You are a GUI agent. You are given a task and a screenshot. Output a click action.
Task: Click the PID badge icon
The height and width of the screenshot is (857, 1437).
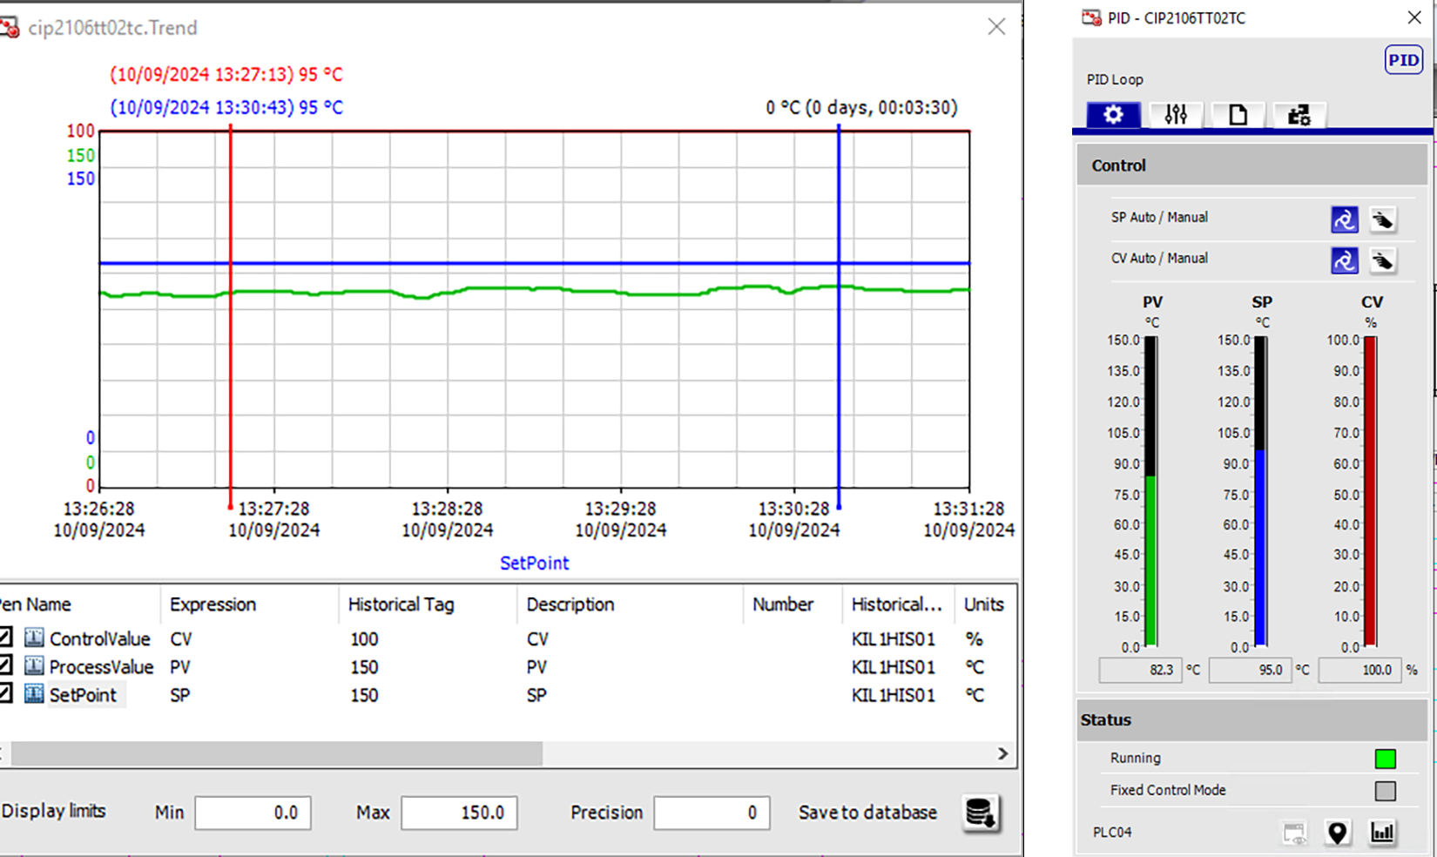click(1403, 60)
